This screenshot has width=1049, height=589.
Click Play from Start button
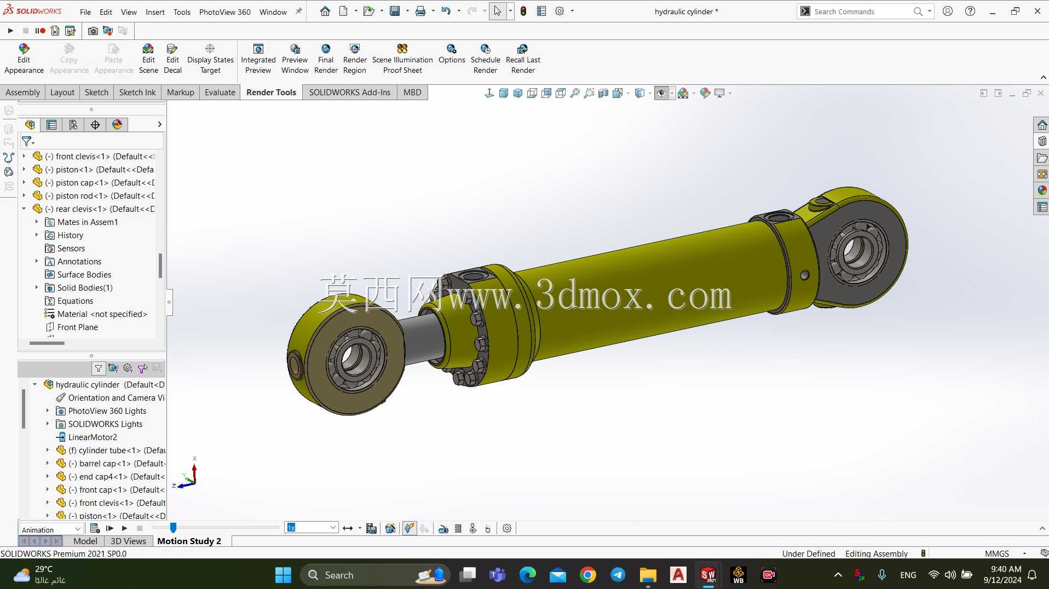(x=109, y=528)
